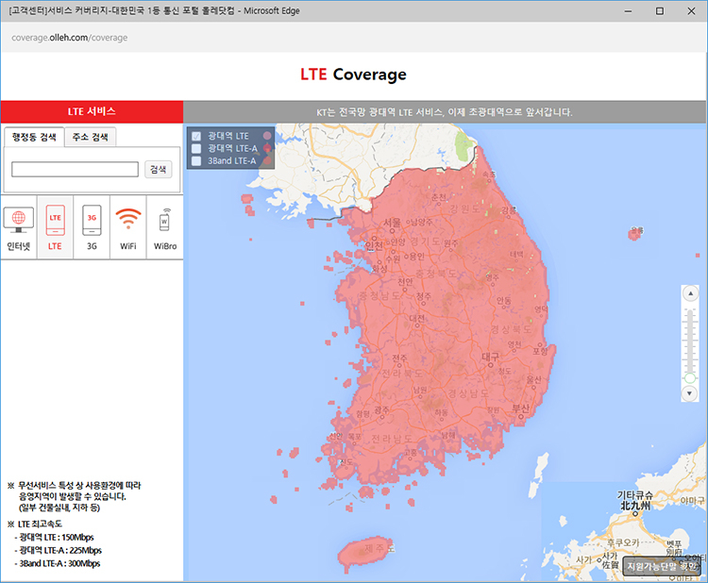Click the red LTE 서비스 panel header

click(92, 111)
